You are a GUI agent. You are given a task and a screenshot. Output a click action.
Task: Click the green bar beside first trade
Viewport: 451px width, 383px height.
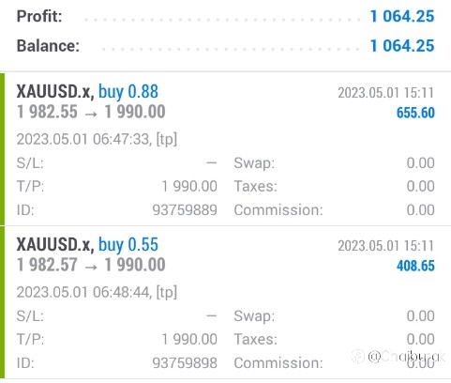[x=2, y=148]
